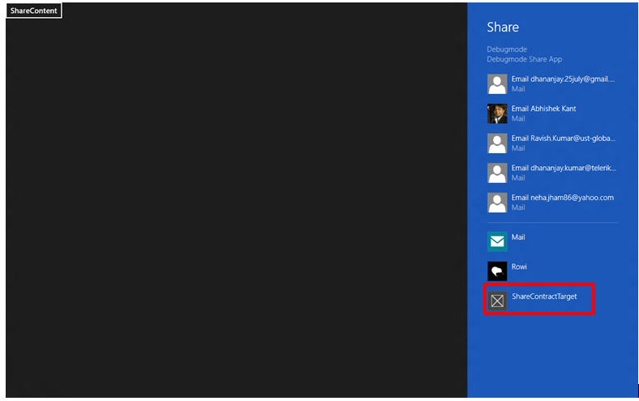639x401 pixels.
Task: Click the ShareContractTarget text label
Action: (544, 296)
